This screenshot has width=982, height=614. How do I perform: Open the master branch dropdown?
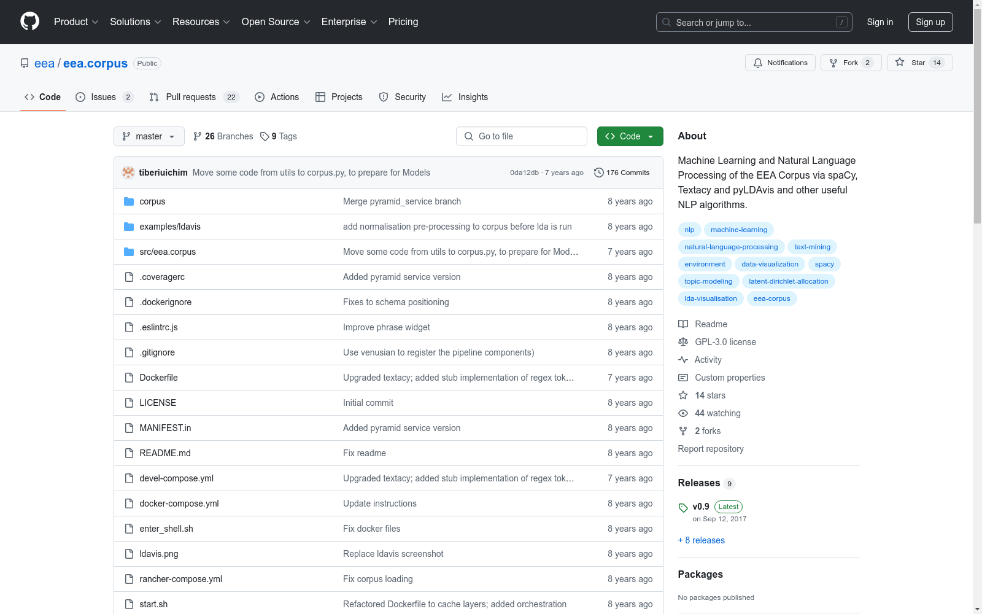pyautogui.click(x=149, y=136)
